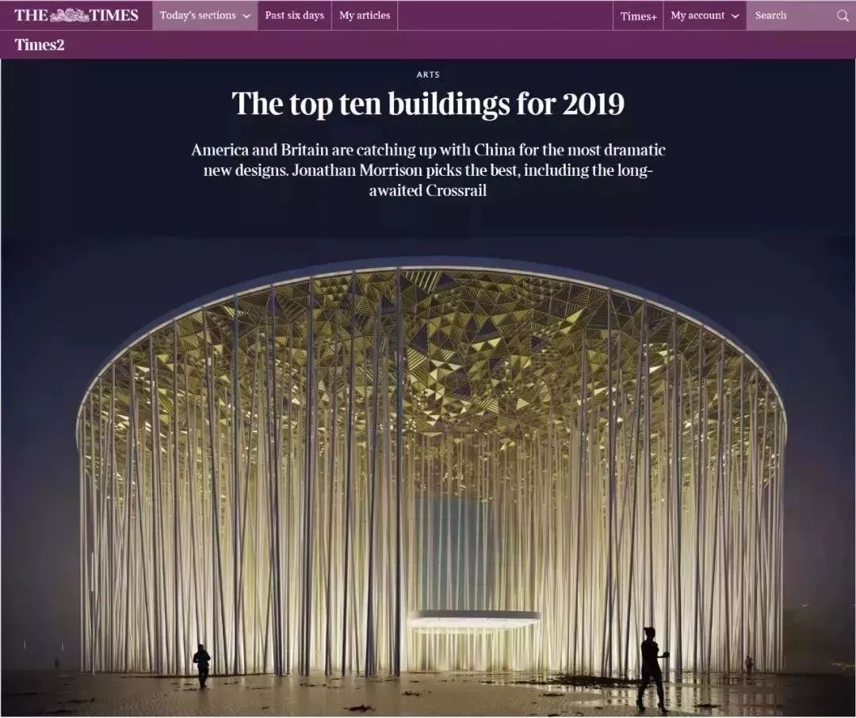Click The Times wordmark text 'THE'
856x718 pixels.
pos(30,15)
